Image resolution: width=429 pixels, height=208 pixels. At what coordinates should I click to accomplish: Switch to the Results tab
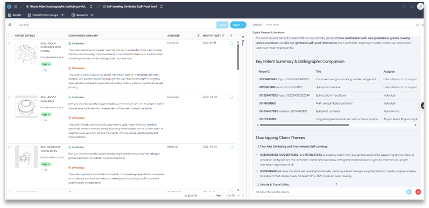15,15
